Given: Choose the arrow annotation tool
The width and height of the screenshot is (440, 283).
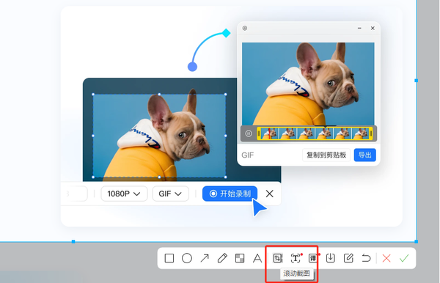Looking at the screenshot, I should pyautogui.click(x=205, y=258).
